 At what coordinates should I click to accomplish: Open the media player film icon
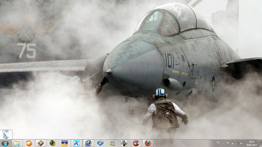click(88, 143)
